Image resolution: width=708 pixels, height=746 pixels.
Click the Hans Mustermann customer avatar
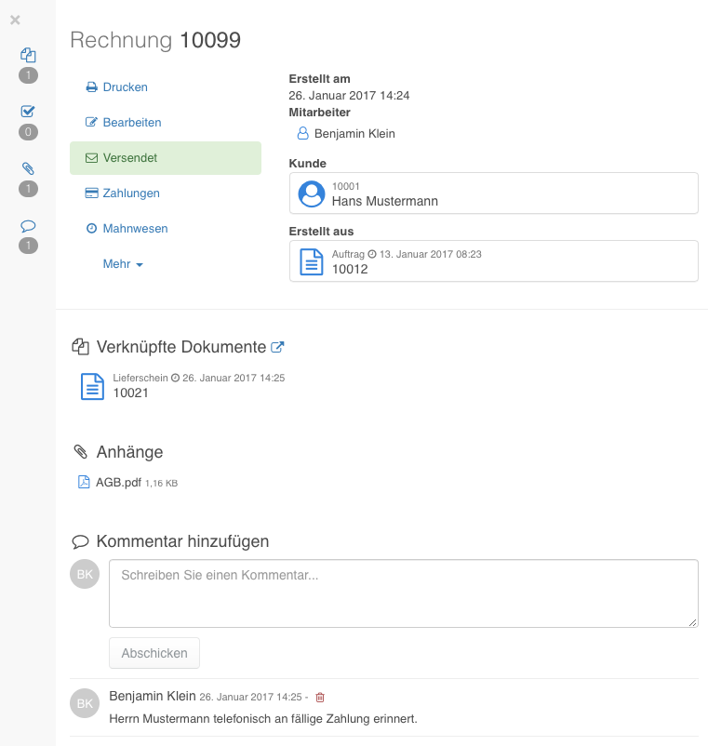click(x=311, y=193)
